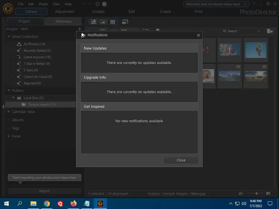
Task: Click the Latest Imports icon
Action: (x=19, y=57)
